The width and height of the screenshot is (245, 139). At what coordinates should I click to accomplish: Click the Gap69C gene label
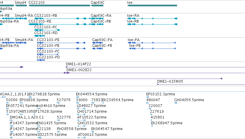[x=98, y=3]
